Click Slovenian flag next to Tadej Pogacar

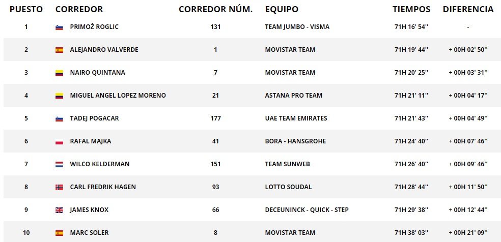point(59,118)
